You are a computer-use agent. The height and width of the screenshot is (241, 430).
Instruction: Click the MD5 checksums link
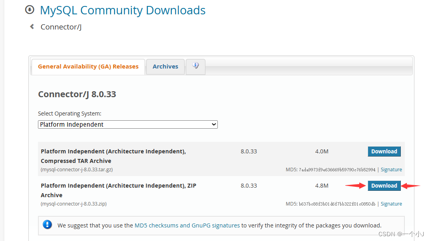coord(147,225)
